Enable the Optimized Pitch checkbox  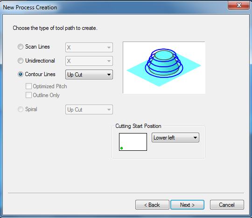click(x=28, y=86)
